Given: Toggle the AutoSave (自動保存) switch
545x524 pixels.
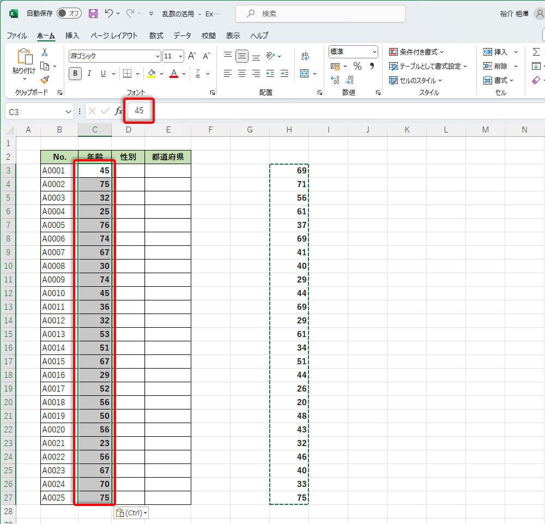Looking at the screenshot, I should click(69, 14).
